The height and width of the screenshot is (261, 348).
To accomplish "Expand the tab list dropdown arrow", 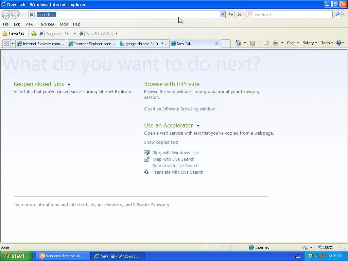I will click(x=13, y=43).
